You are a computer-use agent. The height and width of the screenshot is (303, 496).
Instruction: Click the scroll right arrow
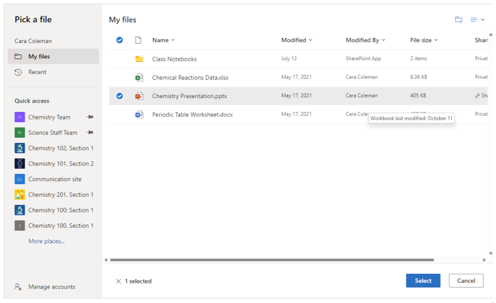click(484, 260)
